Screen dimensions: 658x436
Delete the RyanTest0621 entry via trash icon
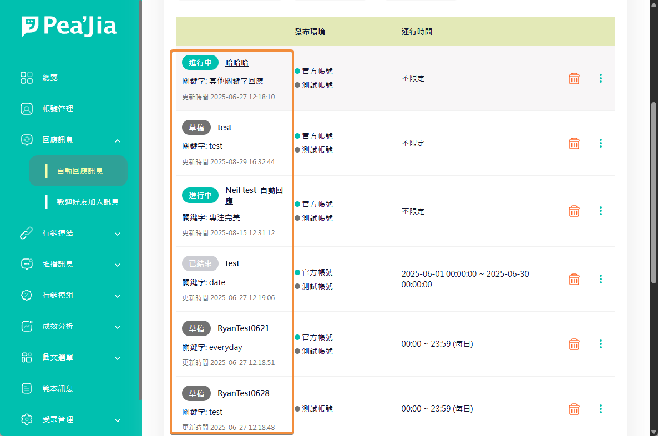(574, 344)
